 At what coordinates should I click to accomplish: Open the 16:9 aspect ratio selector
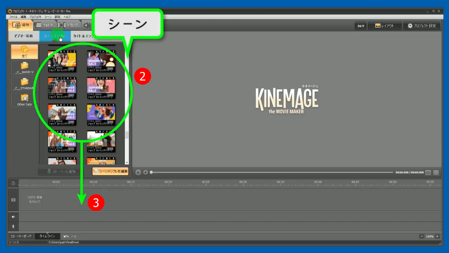(x=360, y=26)
